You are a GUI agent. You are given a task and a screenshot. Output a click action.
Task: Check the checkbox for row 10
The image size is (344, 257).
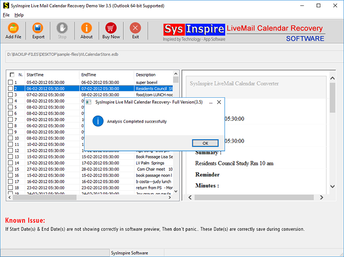10,138
